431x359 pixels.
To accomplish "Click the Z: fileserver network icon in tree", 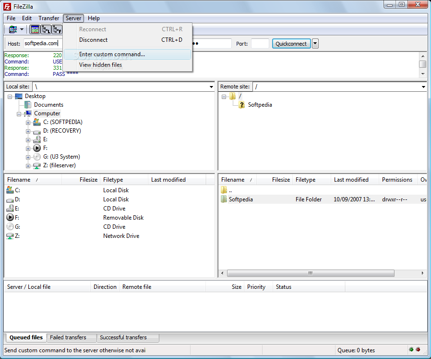I will [37, 165].
